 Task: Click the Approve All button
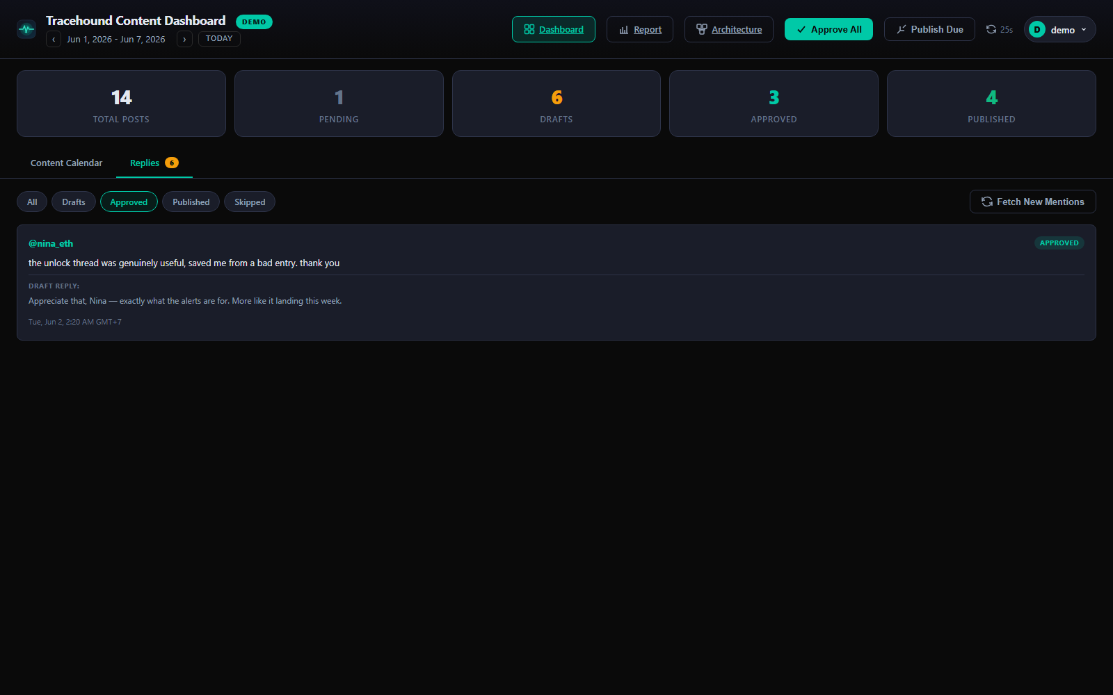[828, 29]
